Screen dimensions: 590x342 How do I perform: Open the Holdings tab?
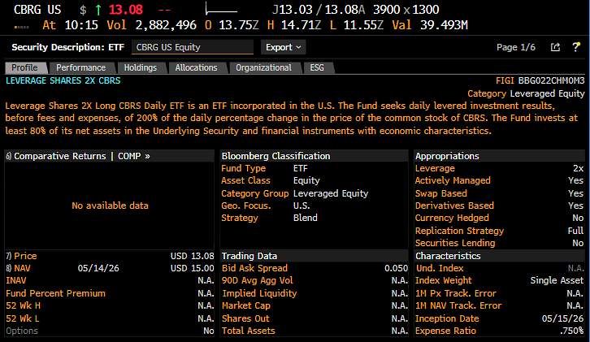pyautogui.click(x=141, y=67)
